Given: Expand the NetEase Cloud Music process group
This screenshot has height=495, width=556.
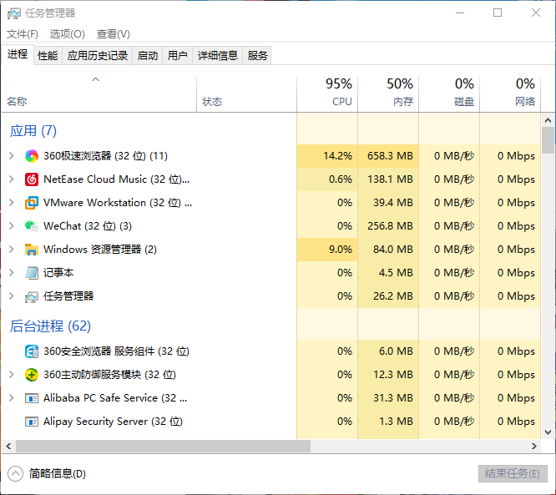Looking at the screenshot, I should click(x=12, y=179).
